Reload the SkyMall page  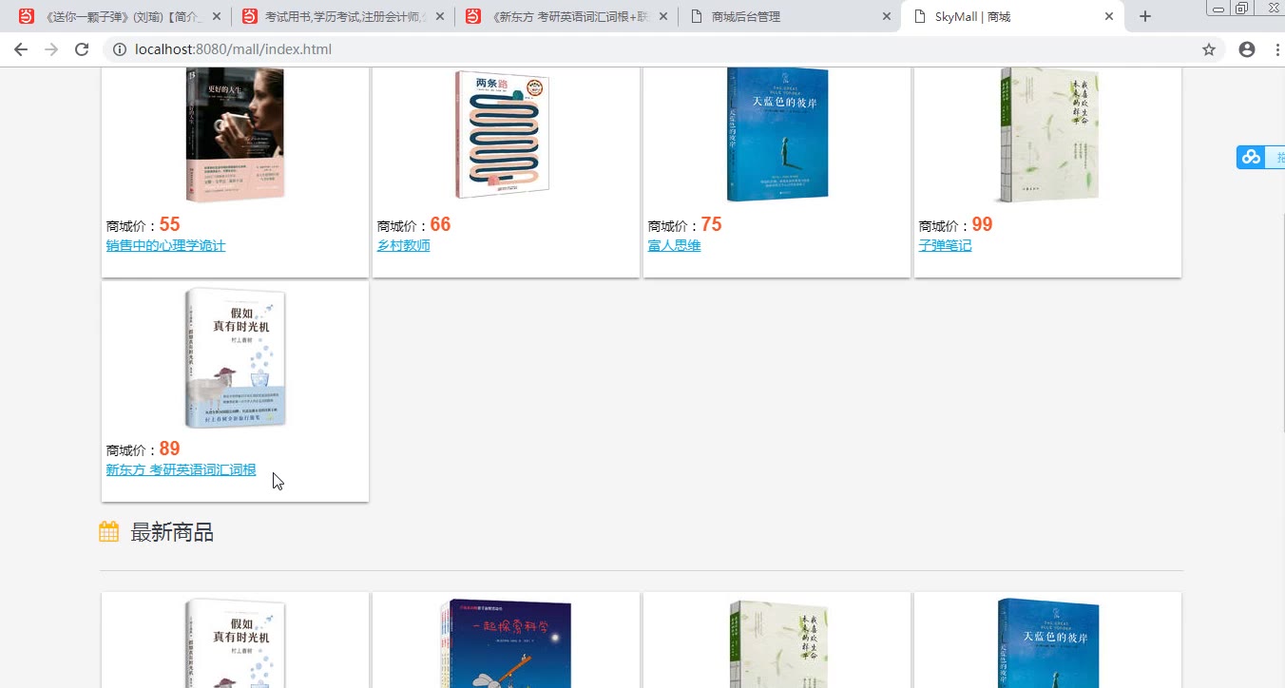point(82,49)
